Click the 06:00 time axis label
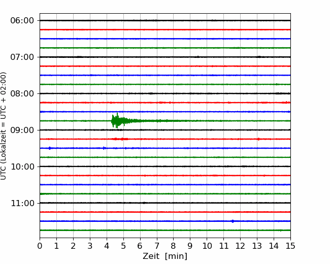This screenshot has height=264, width=330. pos(22,21)
